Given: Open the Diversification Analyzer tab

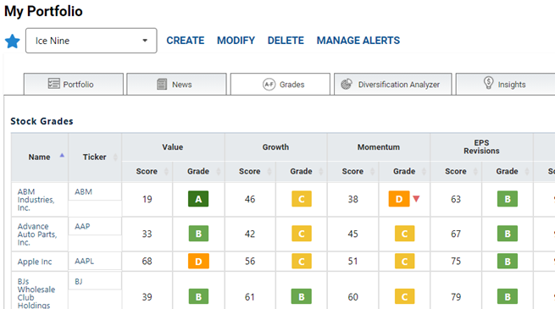Looking at the screenshot, I should coord(393,84).
